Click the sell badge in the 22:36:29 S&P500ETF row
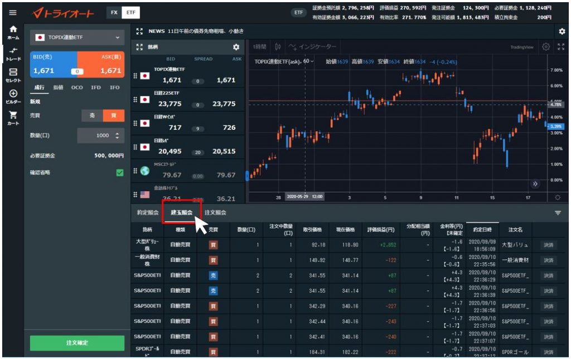This screenshot has height=359, width=571. (213, 276)
